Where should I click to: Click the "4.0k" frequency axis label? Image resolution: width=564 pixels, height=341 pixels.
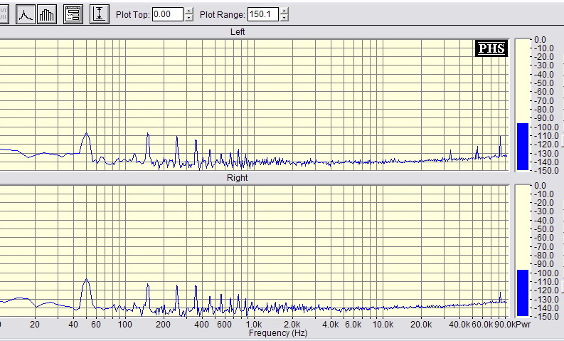pyautogui.click(x=331, y=325)
